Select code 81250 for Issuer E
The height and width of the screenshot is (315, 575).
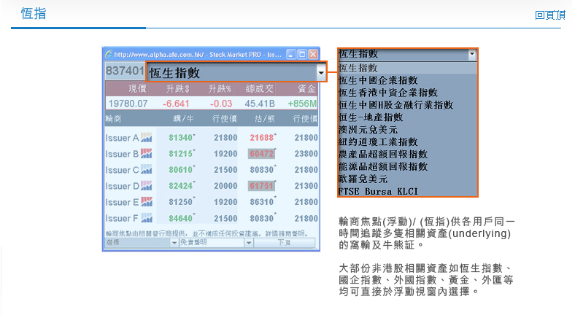tap(181, 202)
